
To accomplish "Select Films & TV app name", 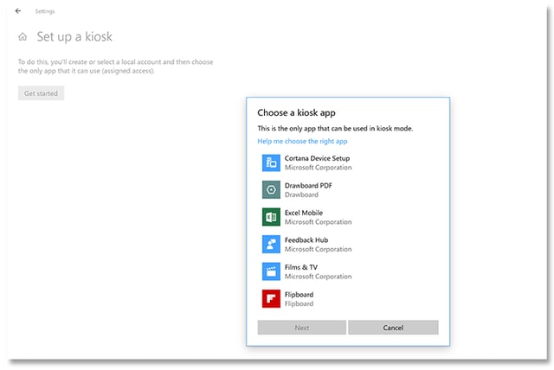I will [x=301, y=267].
